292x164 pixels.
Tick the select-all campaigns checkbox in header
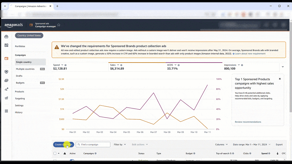pos(55,153)
